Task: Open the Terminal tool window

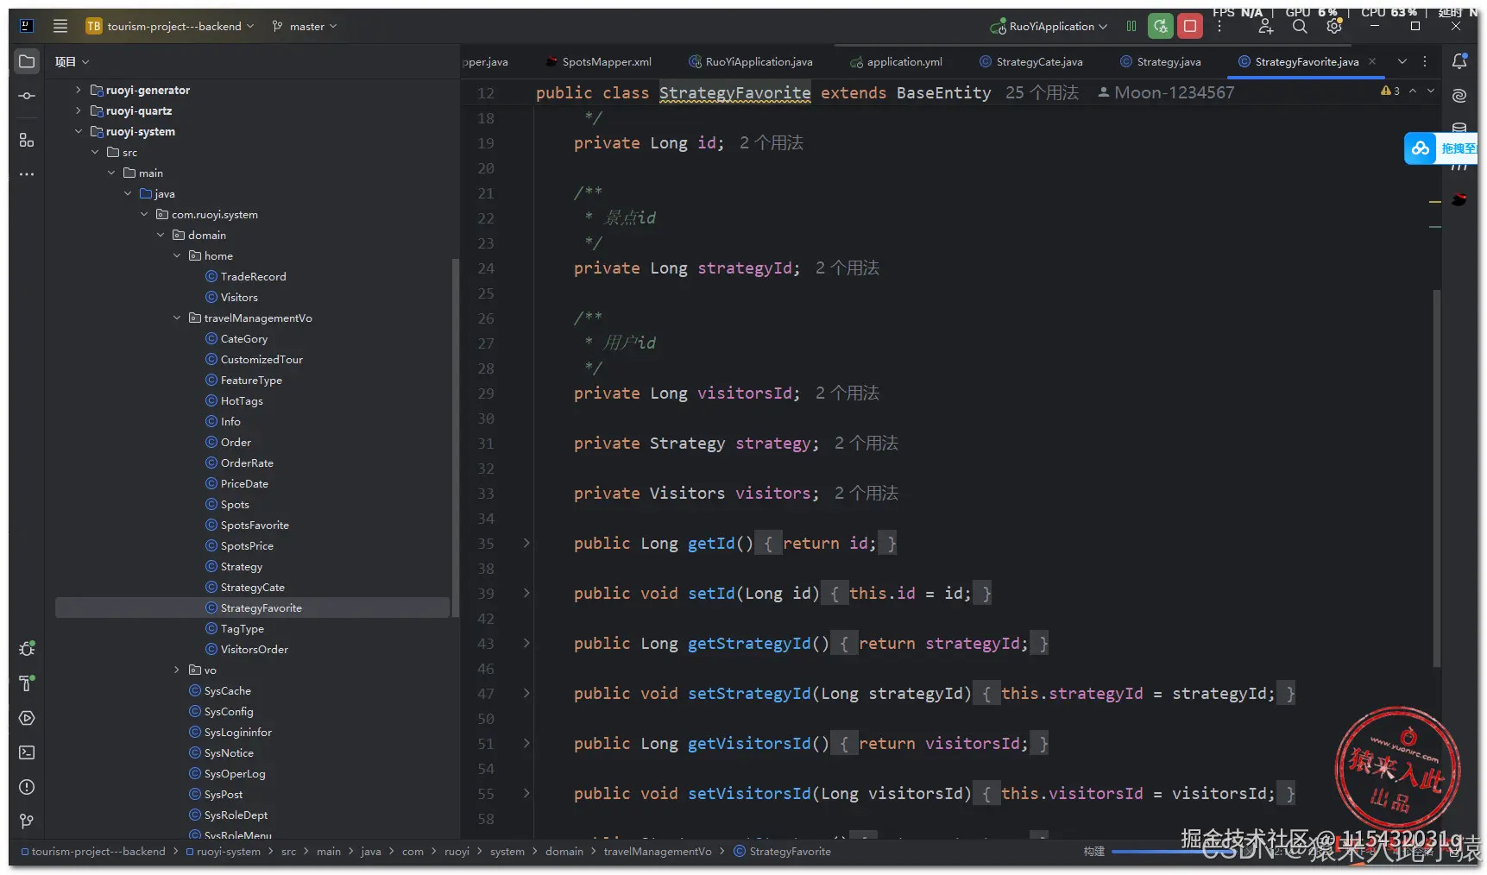Action: [x=27, y=752]
